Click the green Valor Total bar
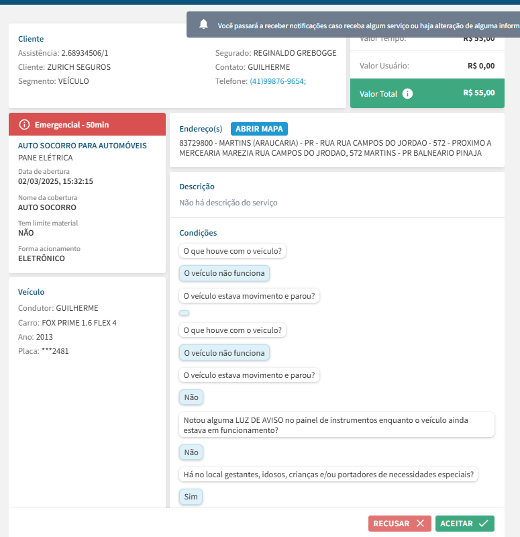 (x=427, y=93)
